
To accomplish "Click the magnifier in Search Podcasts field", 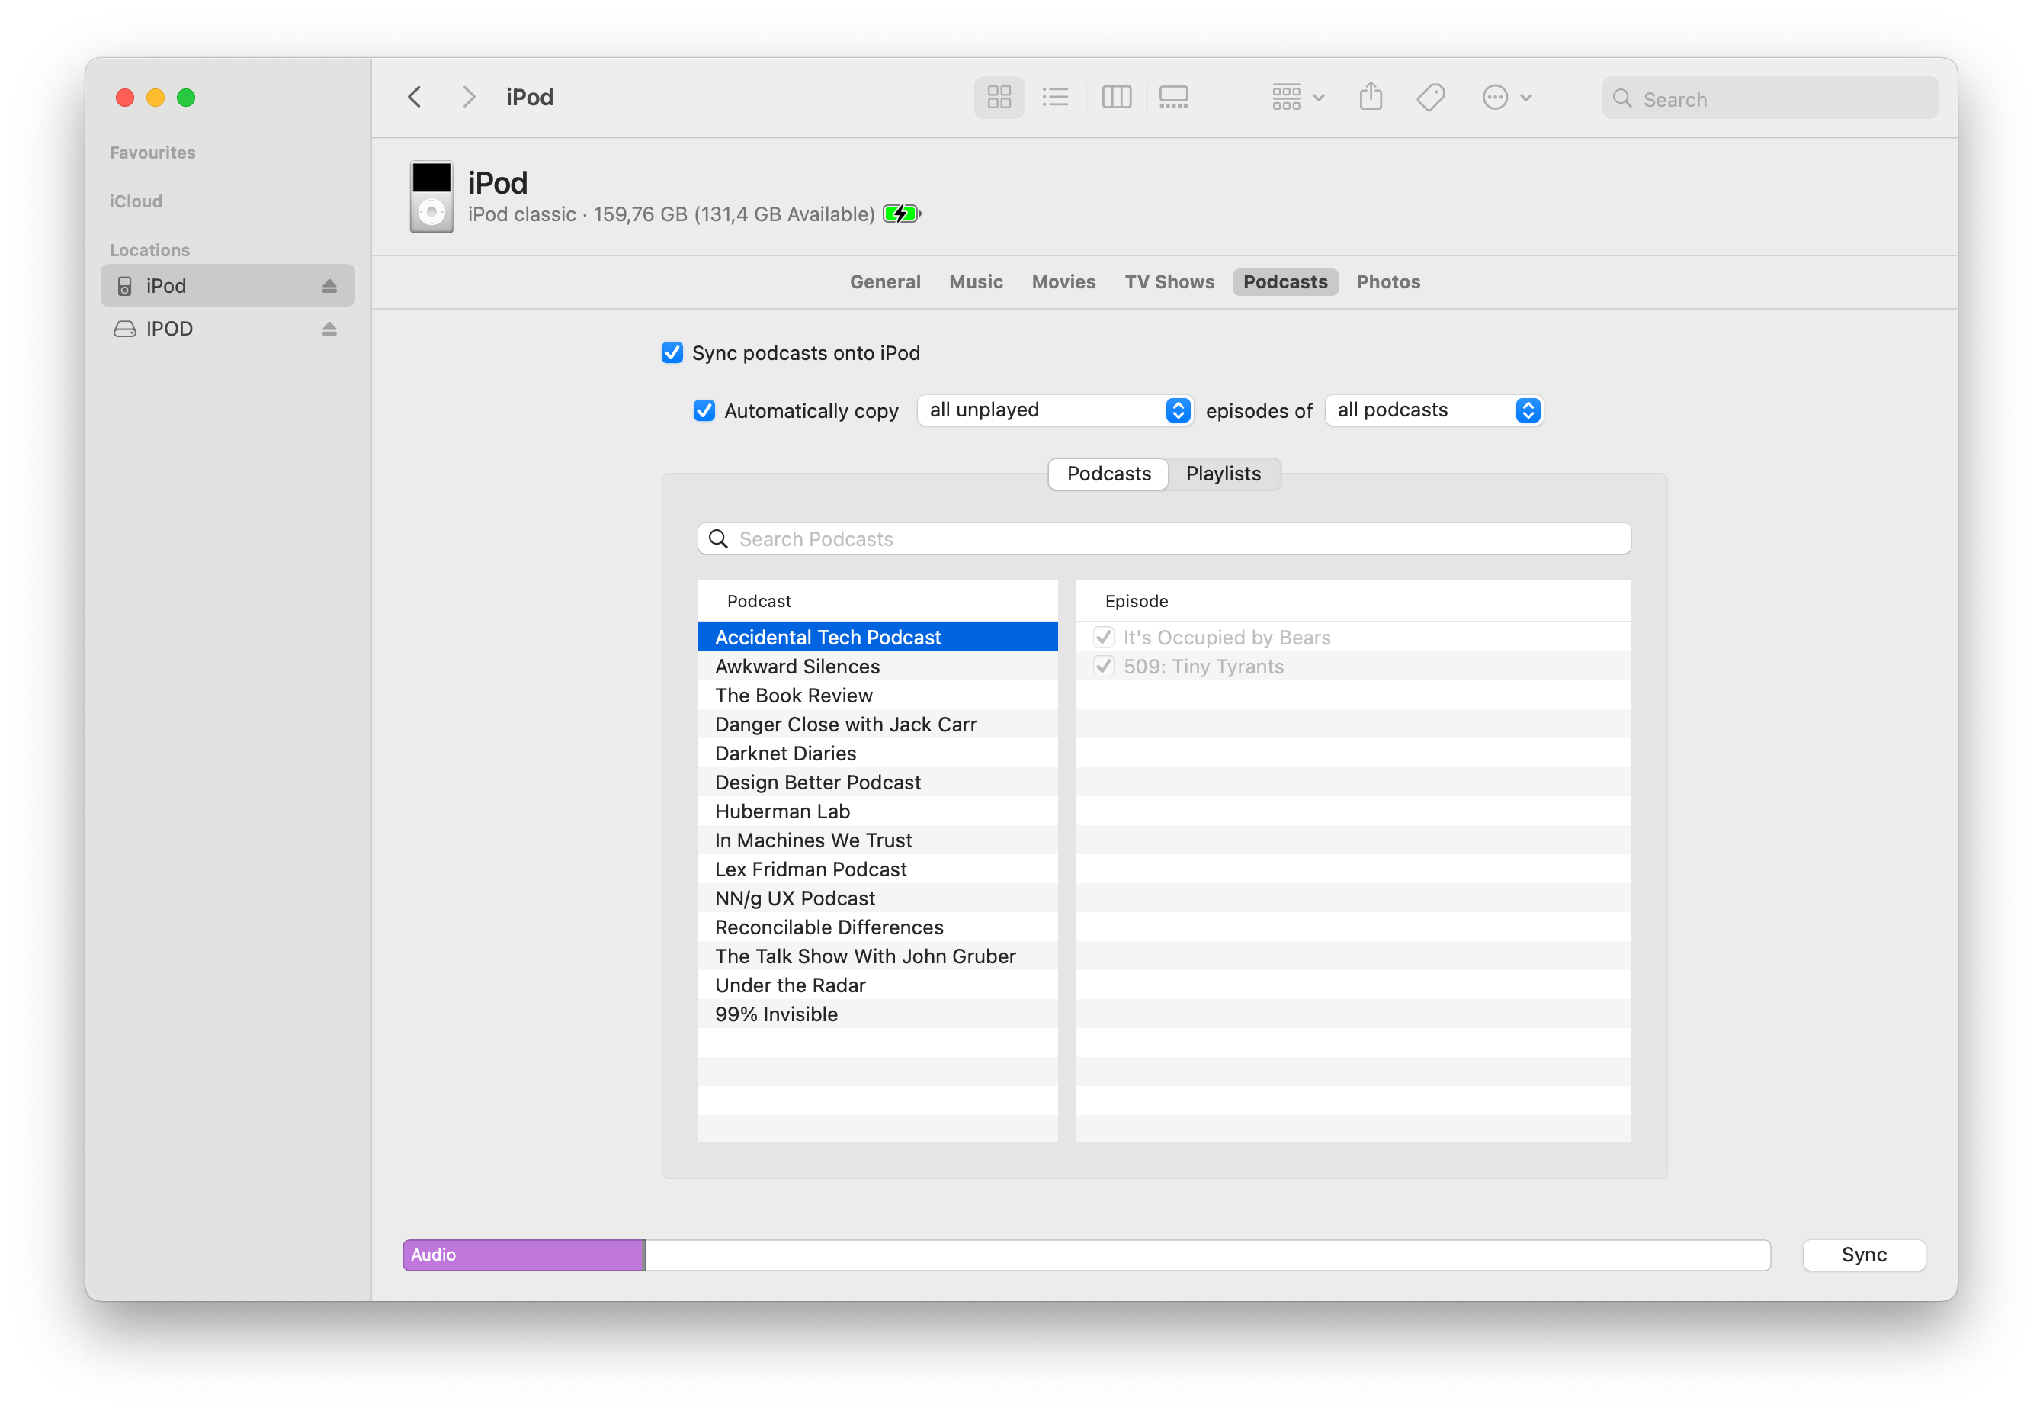I will click(x=718, y=538).
